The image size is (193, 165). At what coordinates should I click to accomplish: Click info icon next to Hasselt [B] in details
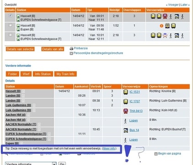coord(23,91)
